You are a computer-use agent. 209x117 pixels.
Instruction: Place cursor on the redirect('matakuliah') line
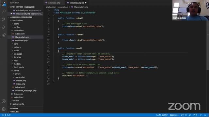coord(75,76)
